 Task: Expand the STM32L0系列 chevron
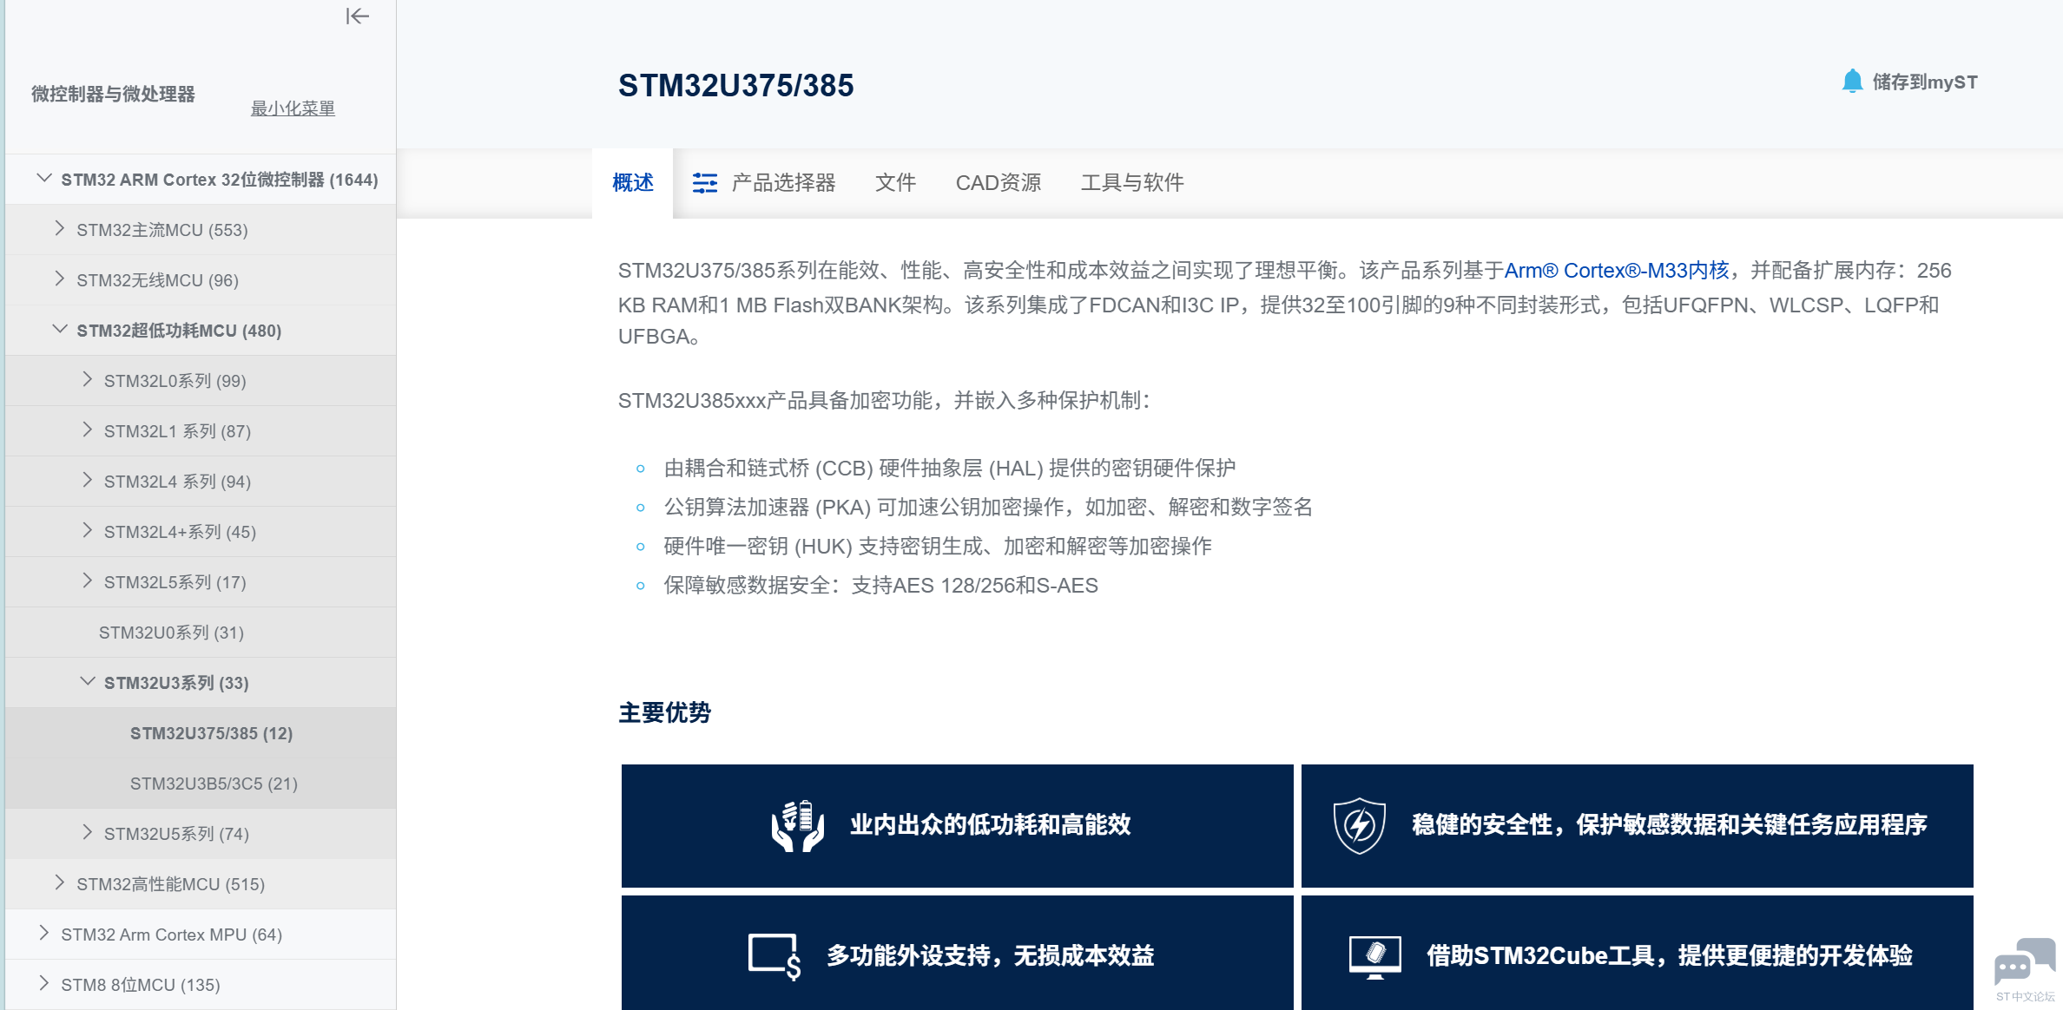[x=87, y=380]
